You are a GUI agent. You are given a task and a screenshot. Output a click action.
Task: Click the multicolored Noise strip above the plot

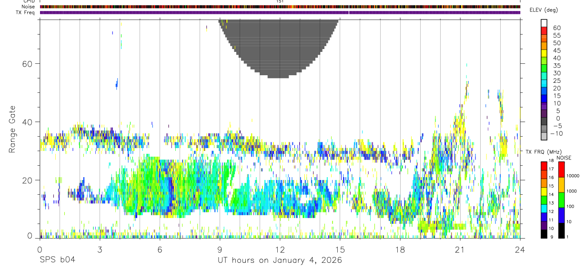[280, 7]
